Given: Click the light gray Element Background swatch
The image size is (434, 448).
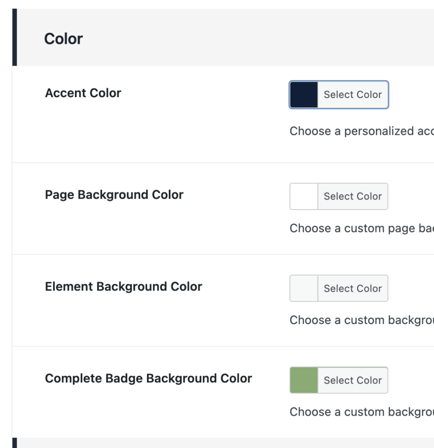Looking at the screenshot, I should pos(304,288).
